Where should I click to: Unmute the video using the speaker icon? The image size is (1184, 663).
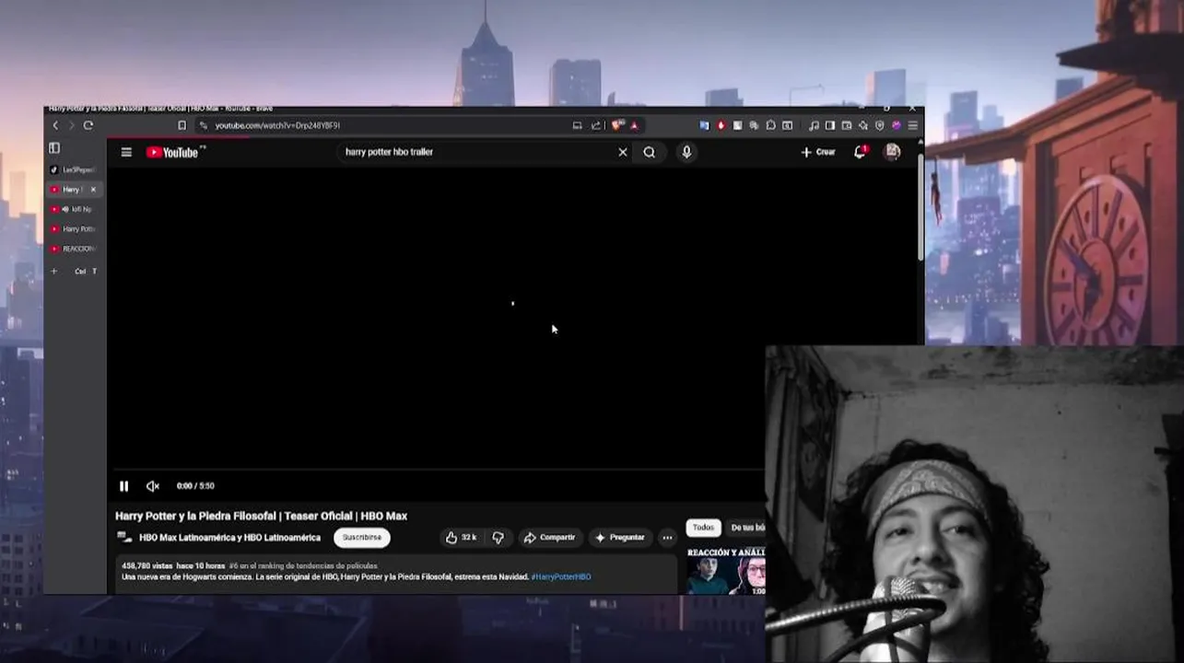pyautogui.click(x=153, y=486)
